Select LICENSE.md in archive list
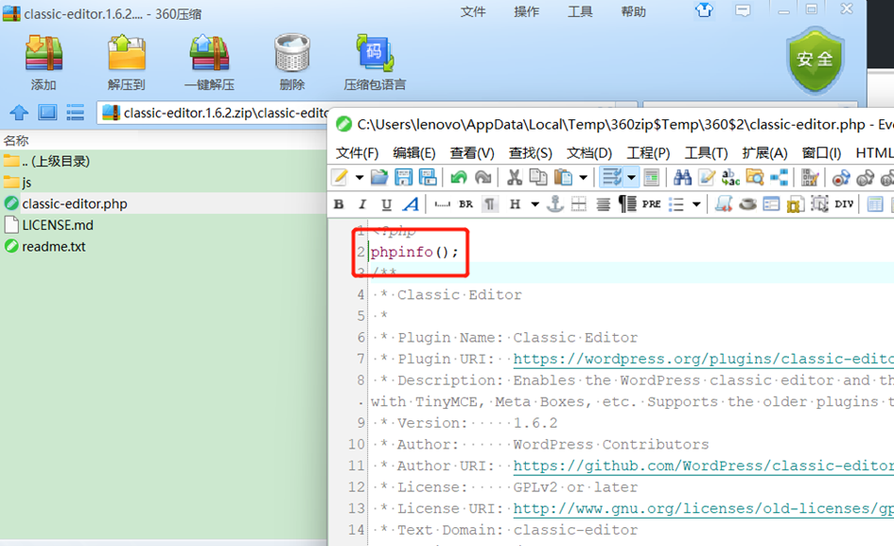The width and height of the screenshot is (894, 546). pyautogui.click(x=163, y=225)
